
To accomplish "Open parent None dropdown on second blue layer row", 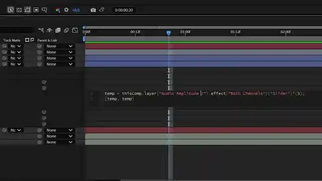I will [x=59, y=64].
